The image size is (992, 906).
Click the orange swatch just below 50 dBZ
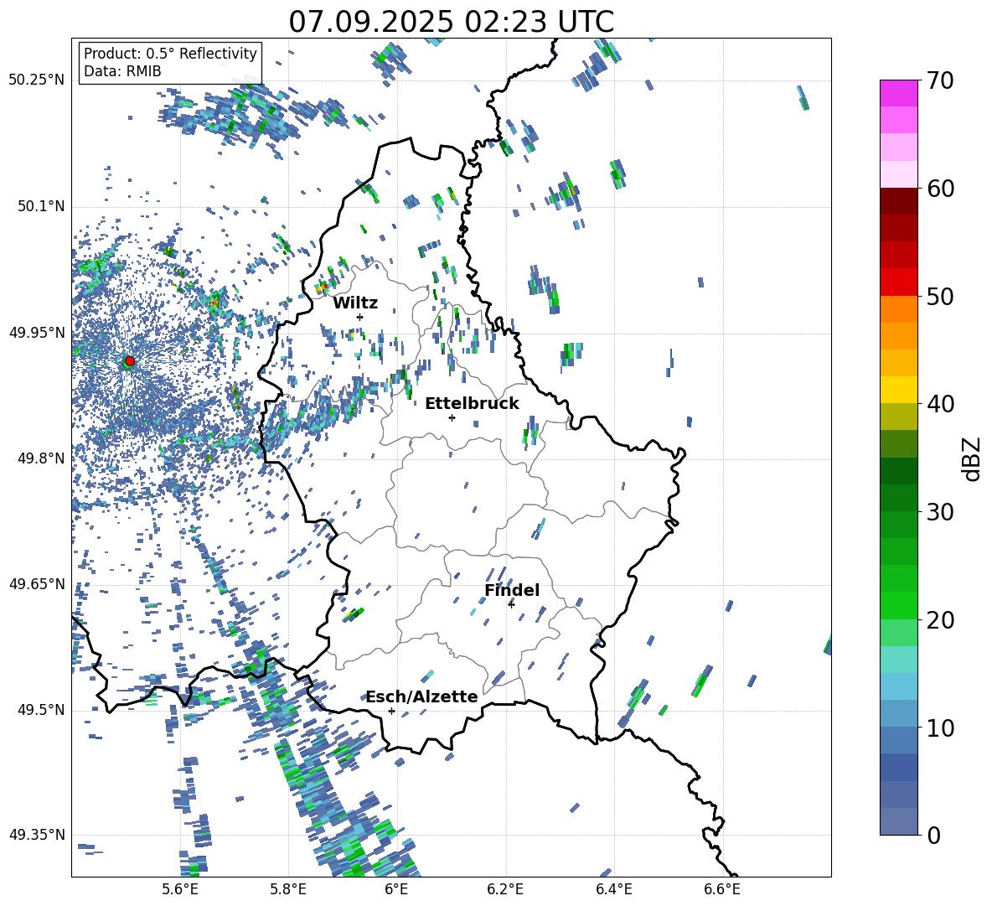tap(898, 309)
